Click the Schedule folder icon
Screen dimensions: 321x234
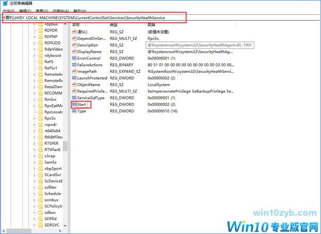point(40,194)
